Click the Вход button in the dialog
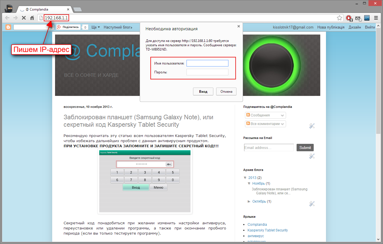The image size is (383, 244). tap(203, 92)
